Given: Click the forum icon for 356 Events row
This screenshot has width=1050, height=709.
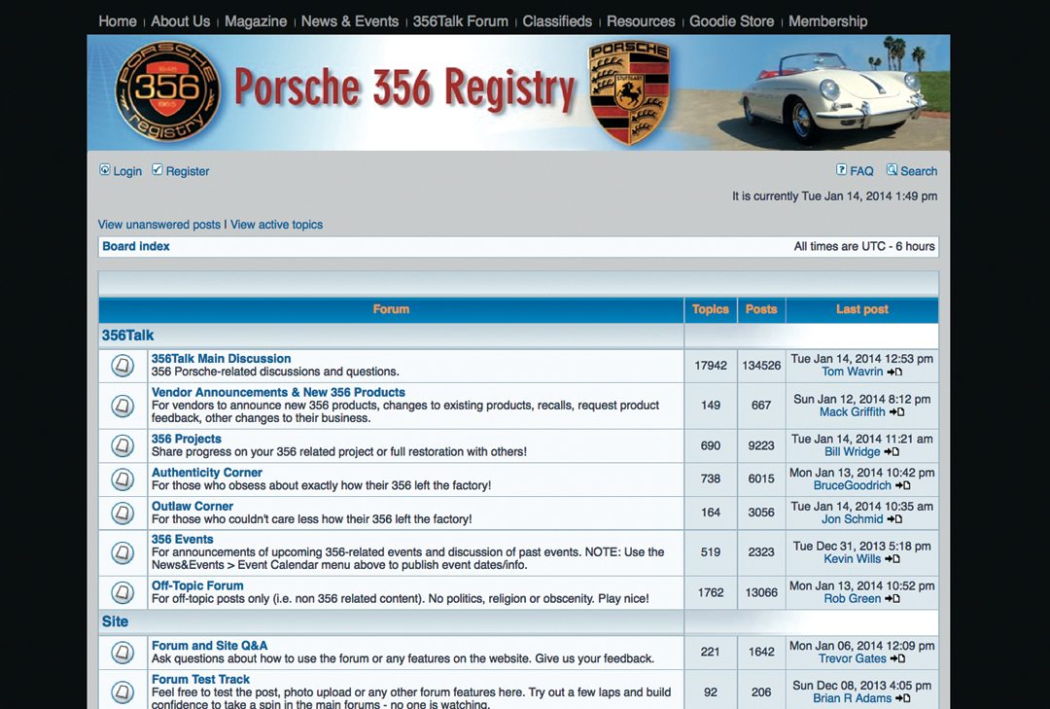Looking at the screenshot, I should [122, 552].
